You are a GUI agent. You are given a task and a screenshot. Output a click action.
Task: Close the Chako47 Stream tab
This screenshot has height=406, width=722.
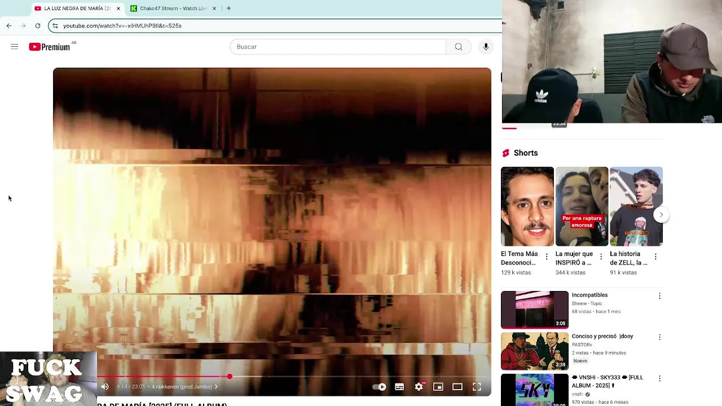[x=214, y=8]
